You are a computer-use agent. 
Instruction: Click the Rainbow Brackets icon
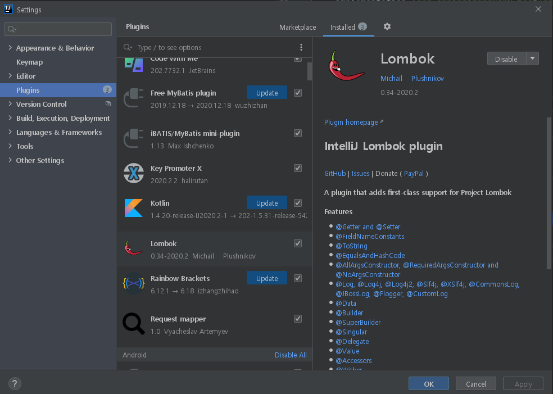pos(134,283)
